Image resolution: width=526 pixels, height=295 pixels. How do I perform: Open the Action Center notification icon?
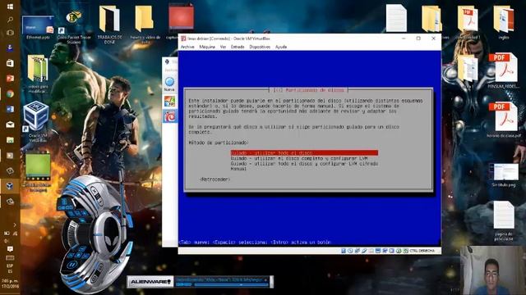click(10, 249)
